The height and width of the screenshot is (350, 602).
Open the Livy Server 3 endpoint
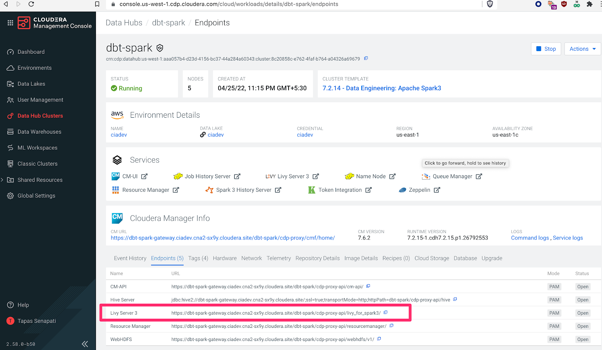pos(277,313)
